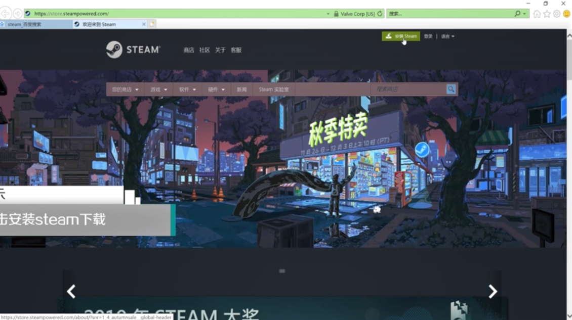The width and height of the screenshot is (572, 320).
Task: Refresh the page with reload icon
Action: tap(380, 14)
